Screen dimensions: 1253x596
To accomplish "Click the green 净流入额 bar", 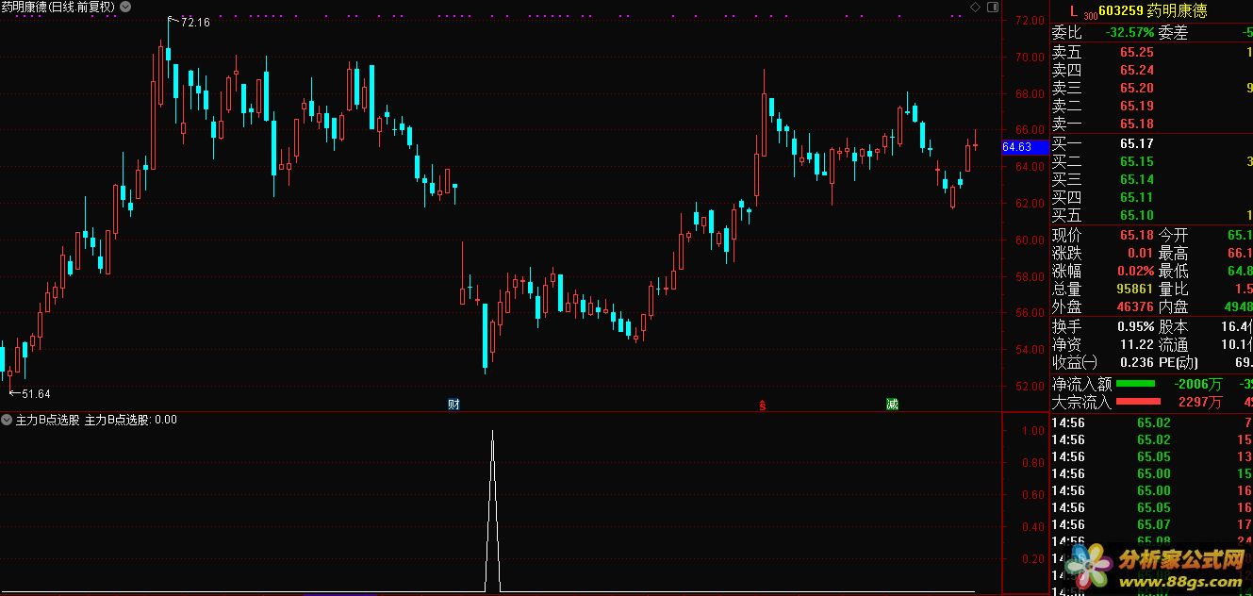I will [1135, 384].
